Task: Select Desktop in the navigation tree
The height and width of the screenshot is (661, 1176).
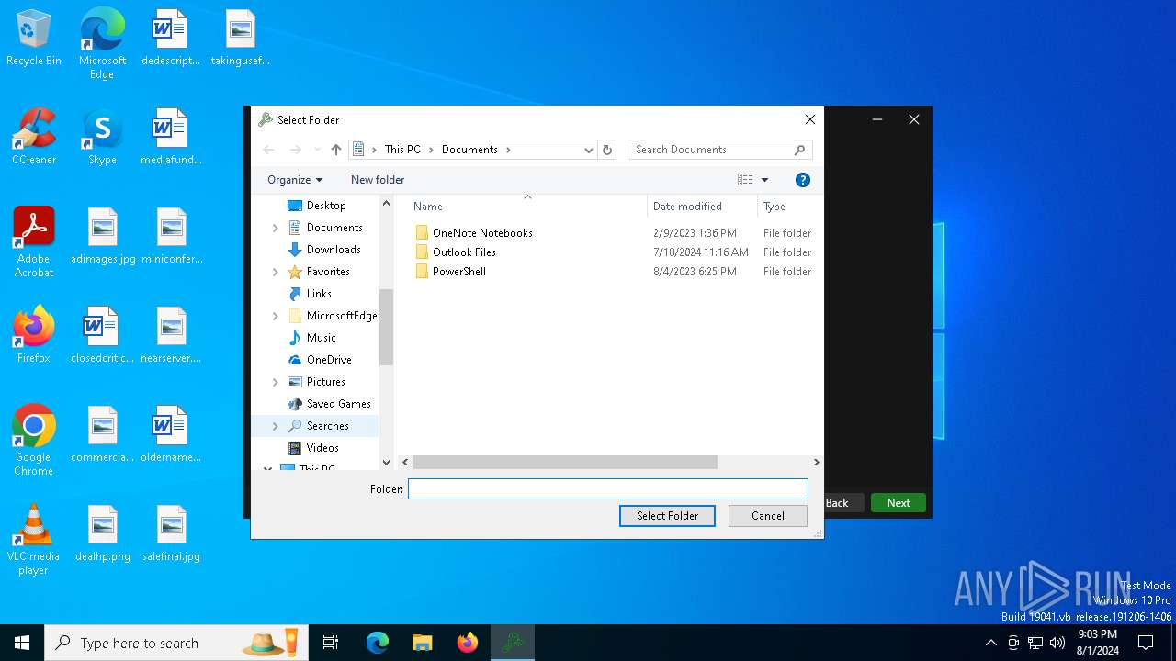Action: click(326, 206)
